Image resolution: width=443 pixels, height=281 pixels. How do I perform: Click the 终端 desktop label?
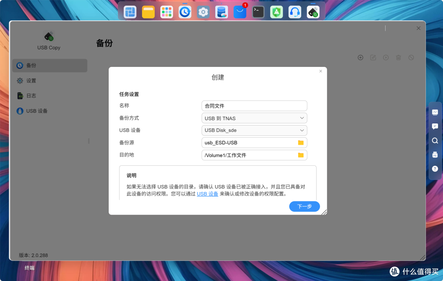click(30, 268)
